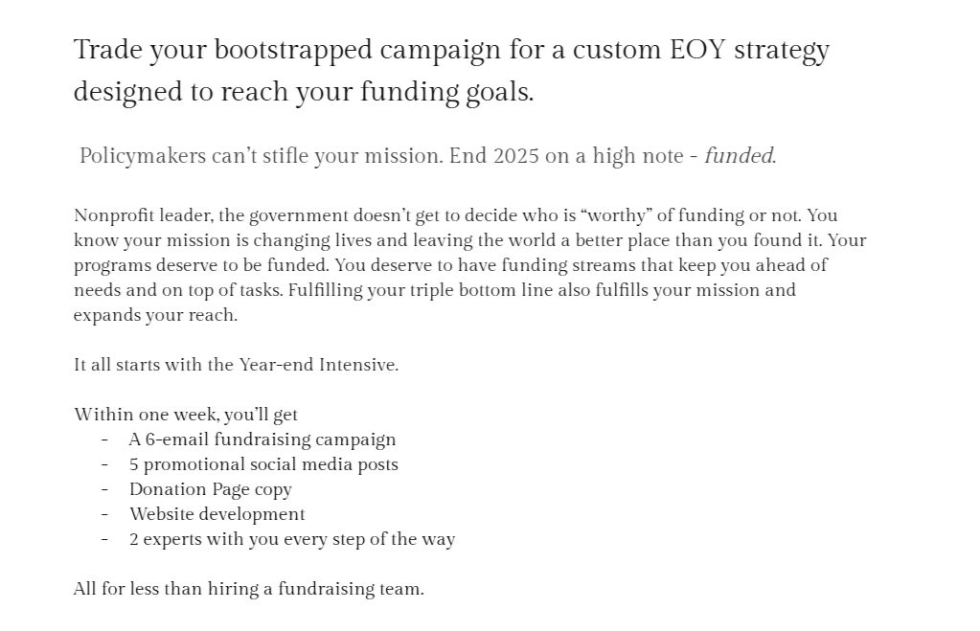
Task: Click the paragraph's last line "expands your reach."
Action: [x=155, y=315]
